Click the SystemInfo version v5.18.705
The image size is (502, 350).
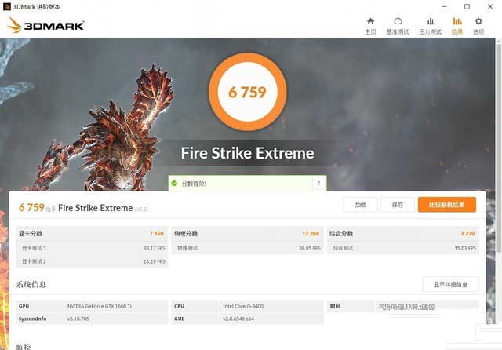pyautogui.click(x=78, y=319)
